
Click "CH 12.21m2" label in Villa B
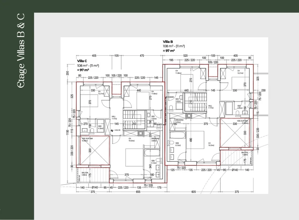(x=240, y=72)
